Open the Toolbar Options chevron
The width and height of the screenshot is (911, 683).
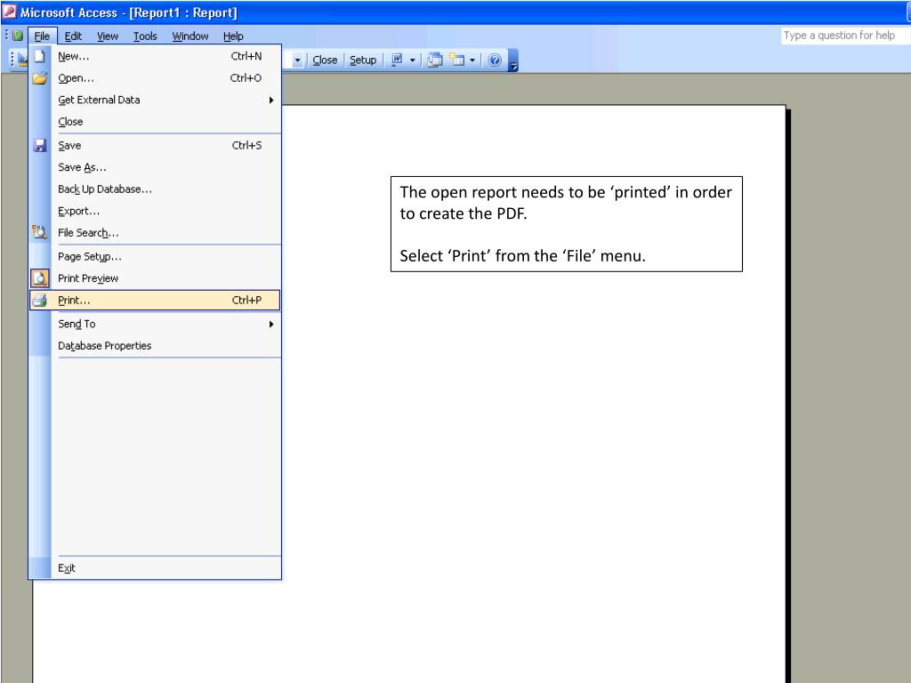tap(513, 61)
